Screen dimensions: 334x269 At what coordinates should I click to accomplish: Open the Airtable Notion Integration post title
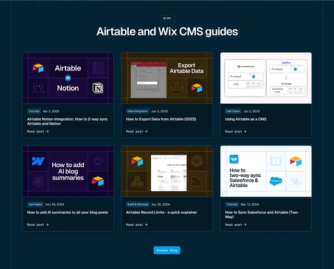(67, 121)
